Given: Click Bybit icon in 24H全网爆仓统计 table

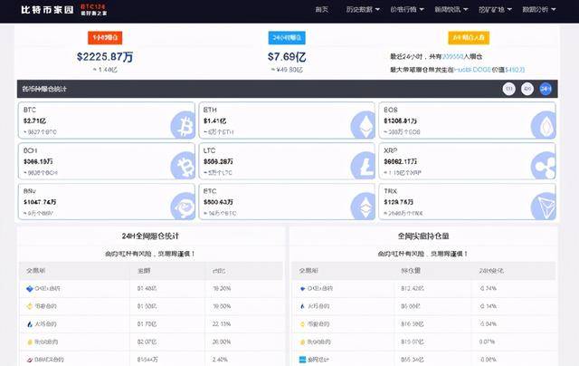Looking at the screenshot, I should pos(30,342).
